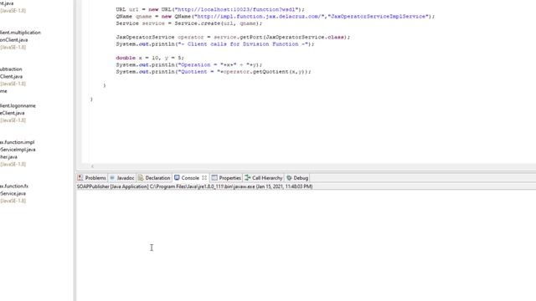
Task: Select the x.function.impl package
Action: pos(17,142)
